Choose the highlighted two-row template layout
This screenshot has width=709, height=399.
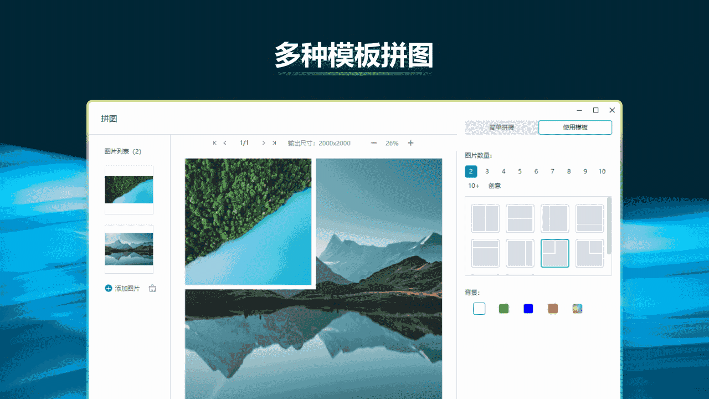tap(554, 253)
